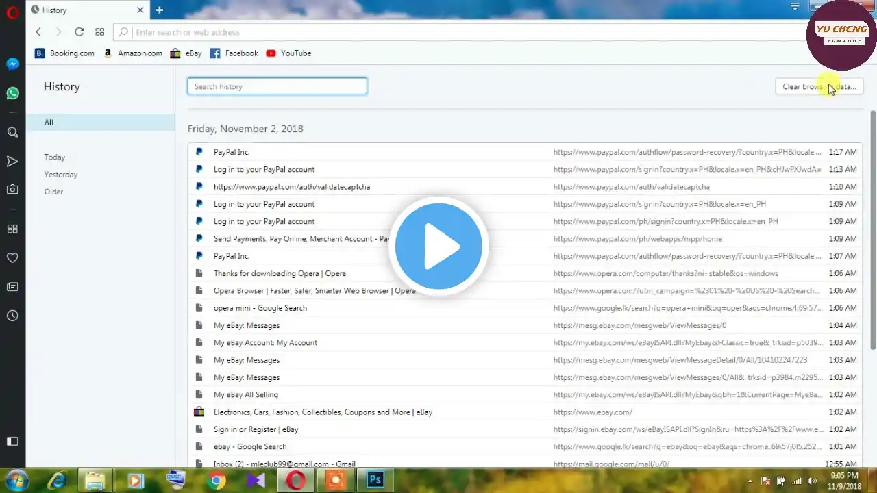Toggle the sidebar panel icon at bottom left

[12, 442]
